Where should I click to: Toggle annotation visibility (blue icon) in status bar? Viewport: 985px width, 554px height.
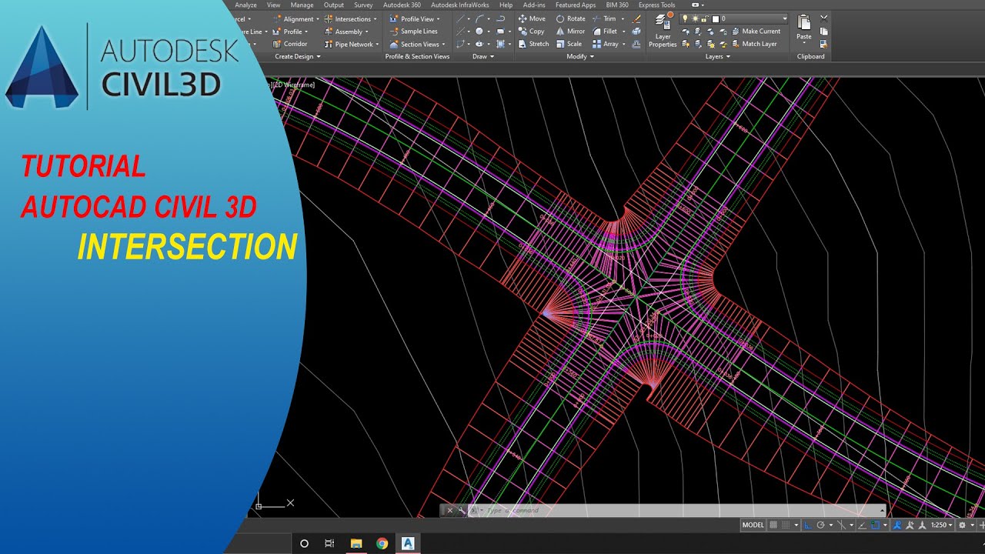point(897,525)
